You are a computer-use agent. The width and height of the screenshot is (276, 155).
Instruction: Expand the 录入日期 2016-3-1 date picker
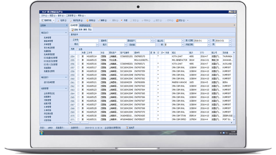click(x=208, y=41)
